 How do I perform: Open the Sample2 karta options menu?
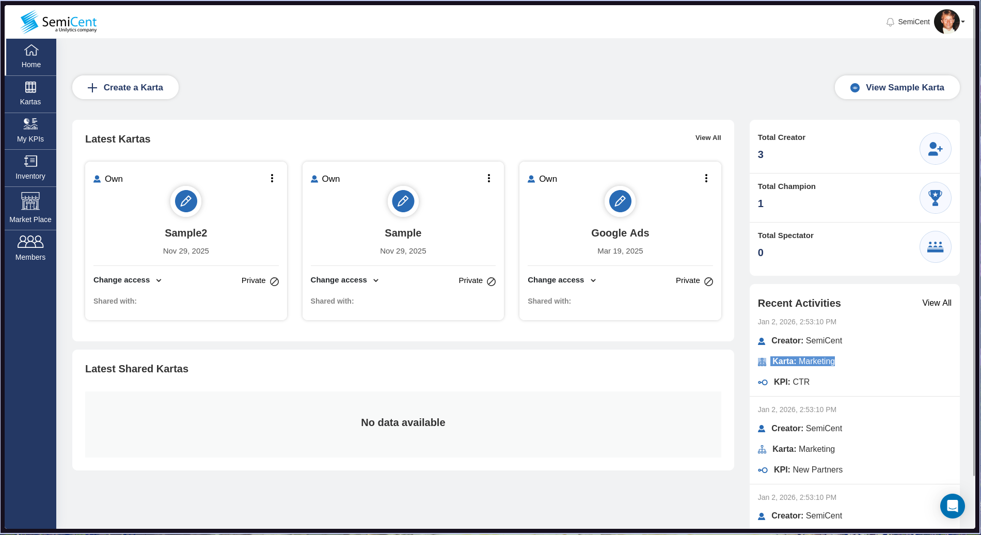tap(272, 178)
